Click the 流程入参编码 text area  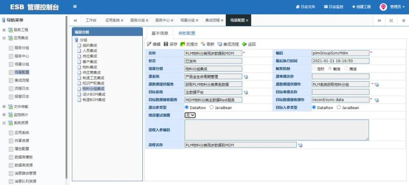tap(277, 130)
